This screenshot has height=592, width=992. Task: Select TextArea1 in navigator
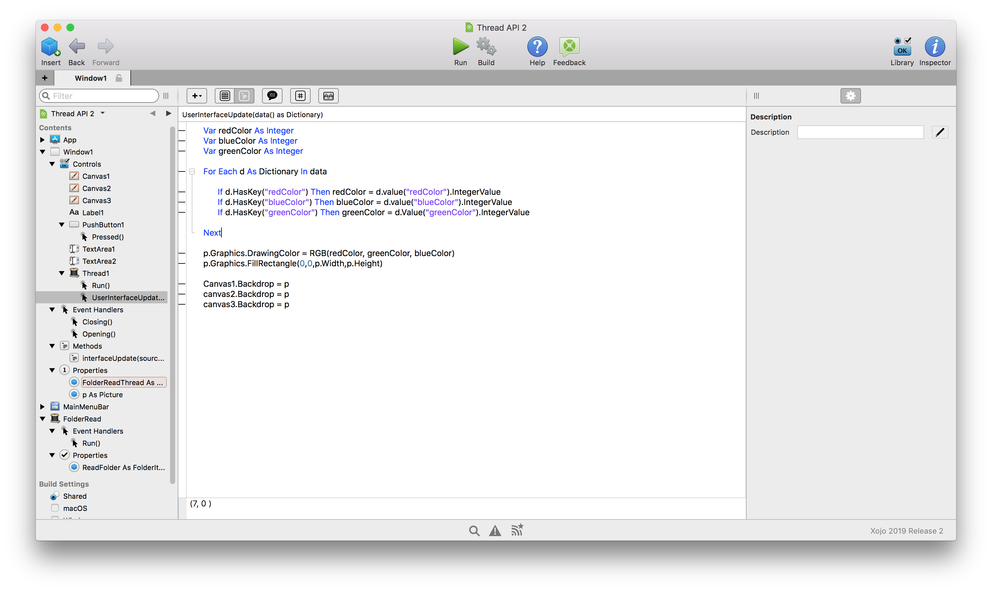click(98, 249)
